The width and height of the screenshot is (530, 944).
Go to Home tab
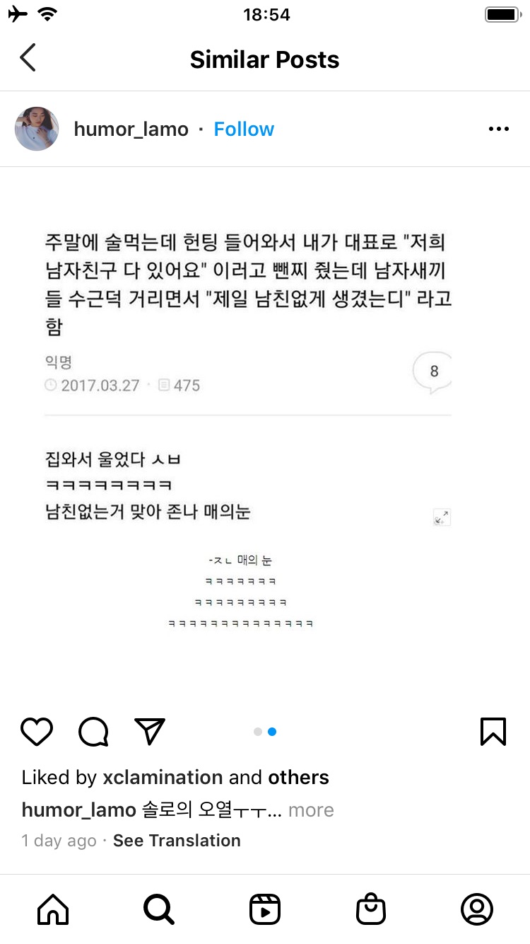click(x=53, y=909)
